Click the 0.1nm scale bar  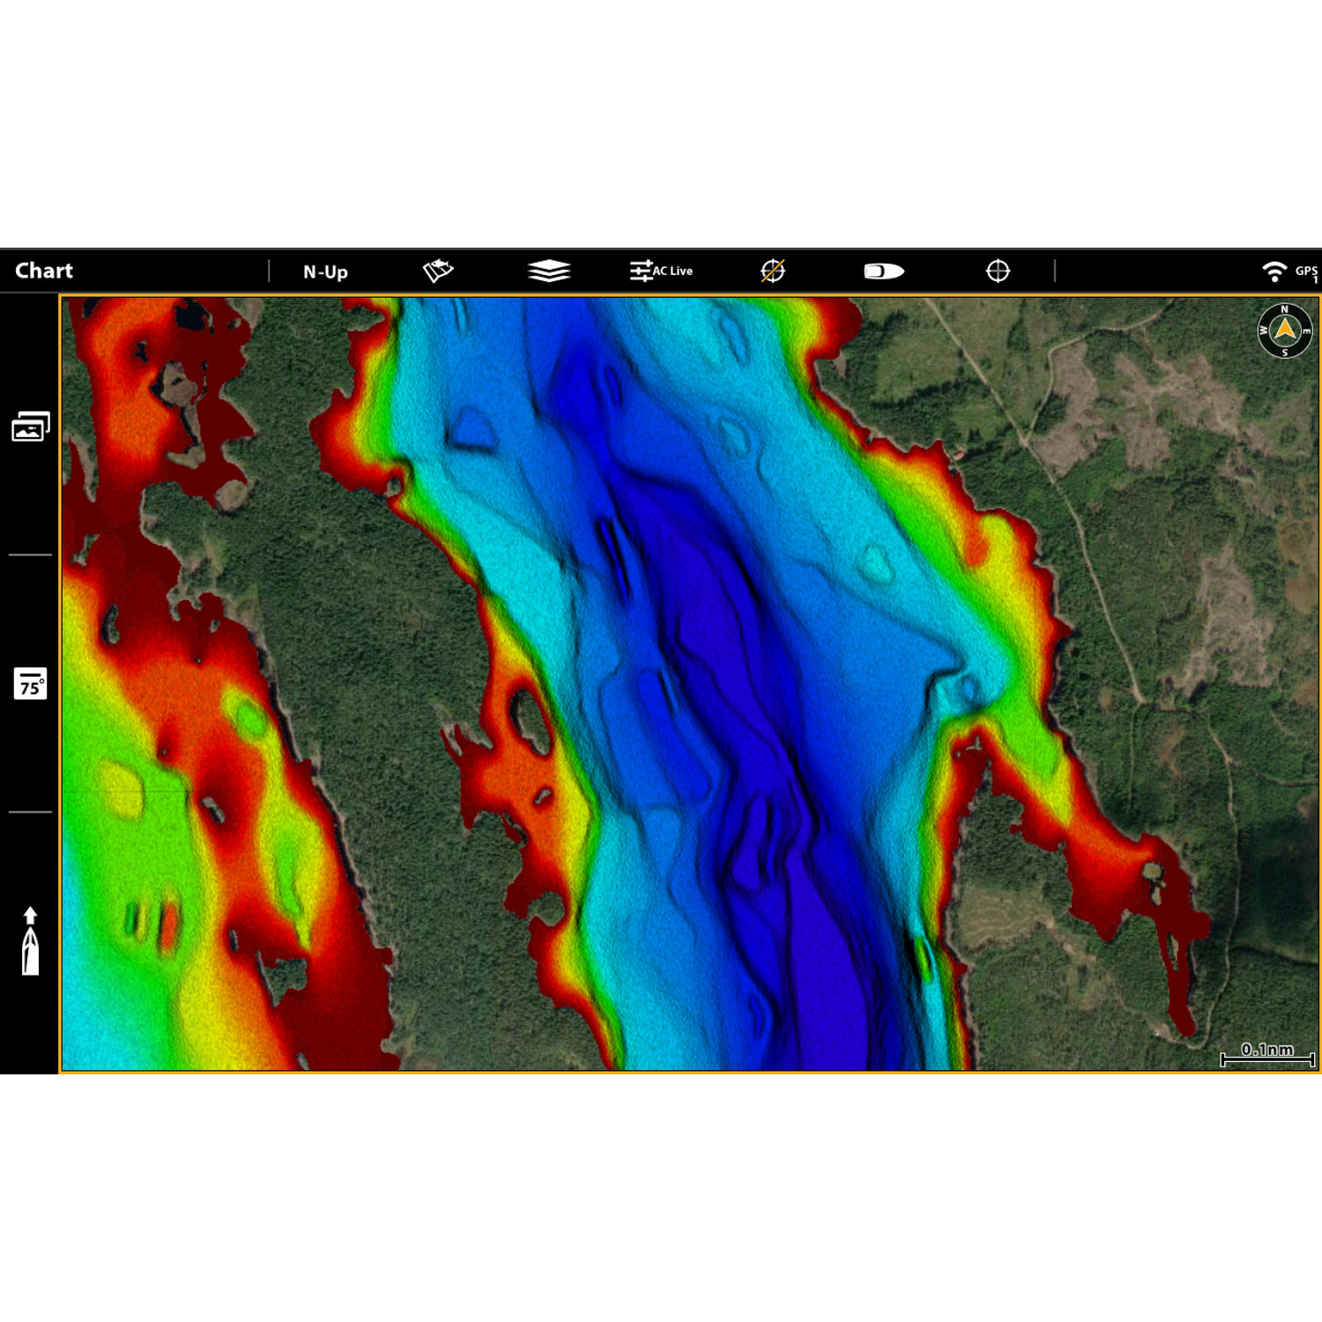tap(1267, 1054)
